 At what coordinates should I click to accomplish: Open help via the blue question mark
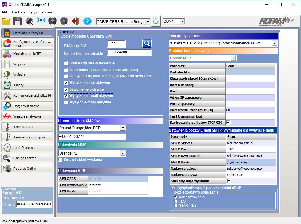click(87, 21)
